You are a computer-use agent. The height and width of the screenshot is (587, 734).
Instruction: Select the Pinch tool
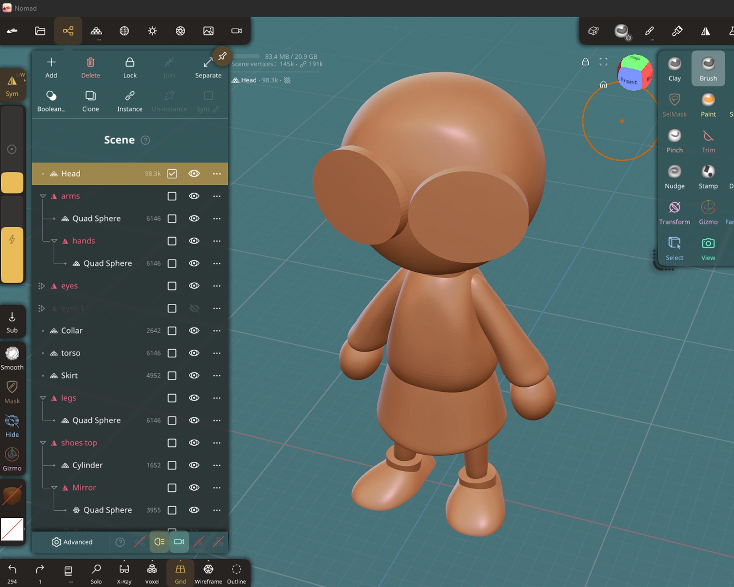pyautogui.click(x=674, y=141)
